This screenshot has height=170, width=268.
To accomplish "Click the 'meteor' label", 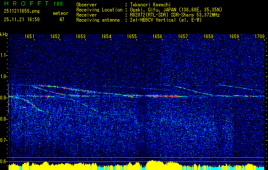I will [x=61, y=13].
